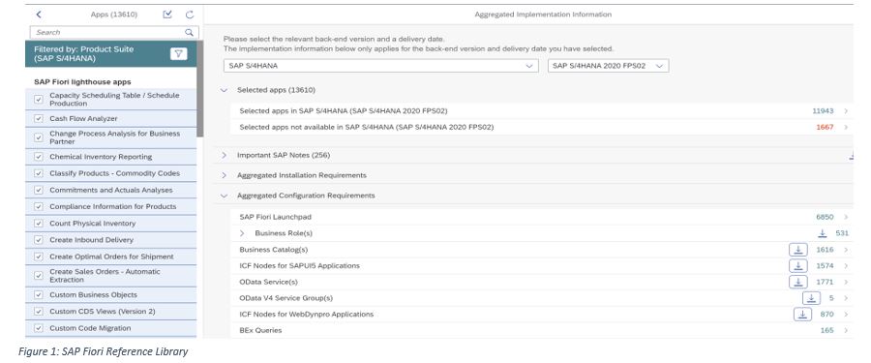
Task: Collapse Aggregated Configuration Requirements section
Action: pos(224,196)
